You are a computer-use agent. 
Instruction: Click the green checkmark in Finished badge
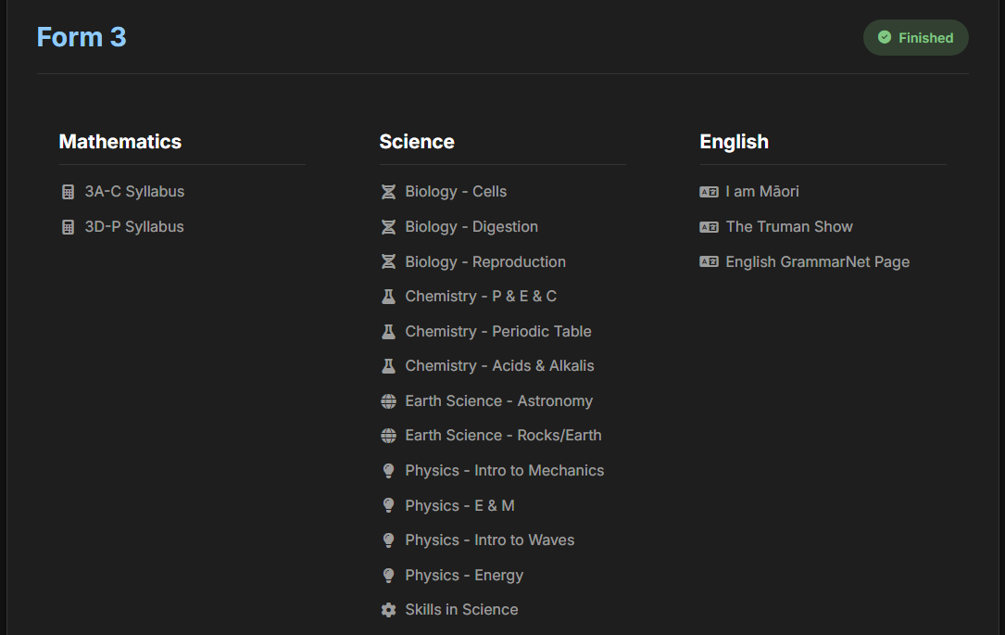[885, 38]
